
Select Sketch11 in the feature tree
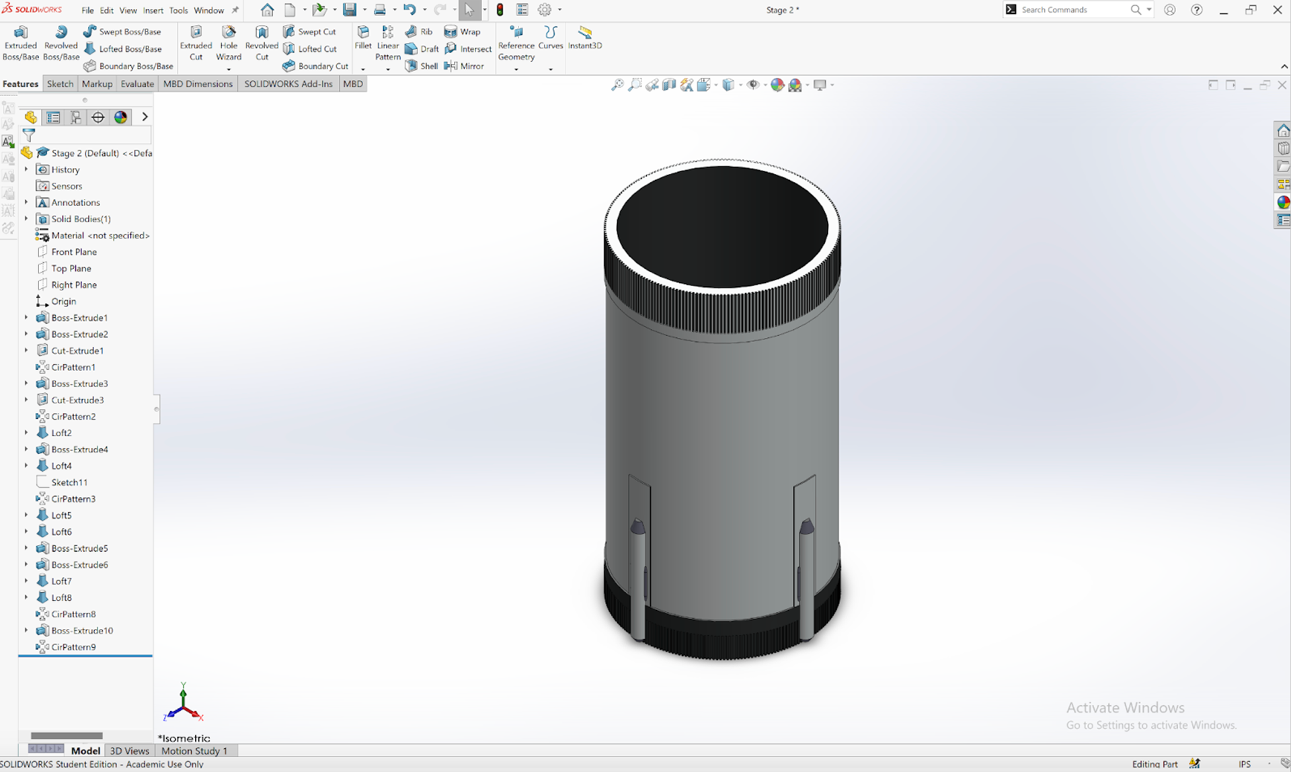click(69, 482)
